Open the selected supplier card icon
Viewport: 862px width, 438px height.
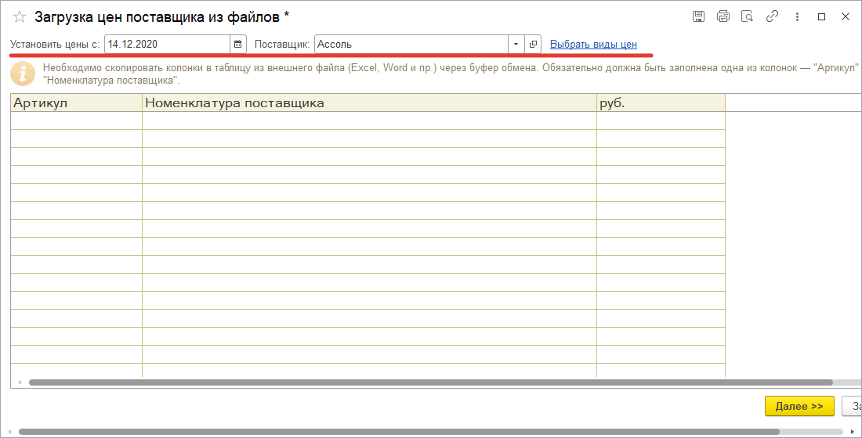pos(533,45)
